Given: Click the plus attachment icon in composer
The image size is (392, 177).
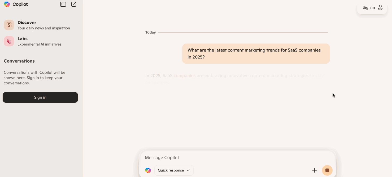Looking at the screenshot, I should tap(314, 170).
